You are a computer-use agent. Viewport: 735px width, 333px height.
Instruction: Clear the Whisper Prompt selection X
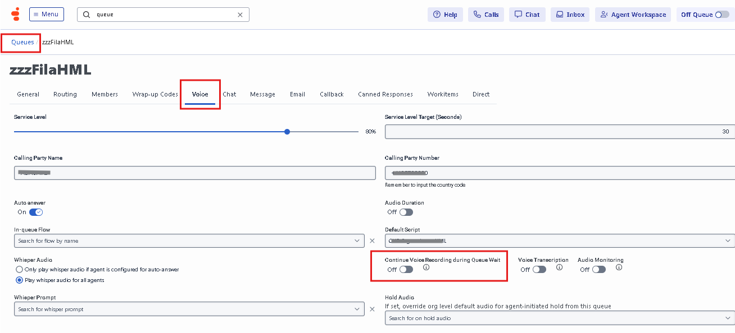(371, 309)
